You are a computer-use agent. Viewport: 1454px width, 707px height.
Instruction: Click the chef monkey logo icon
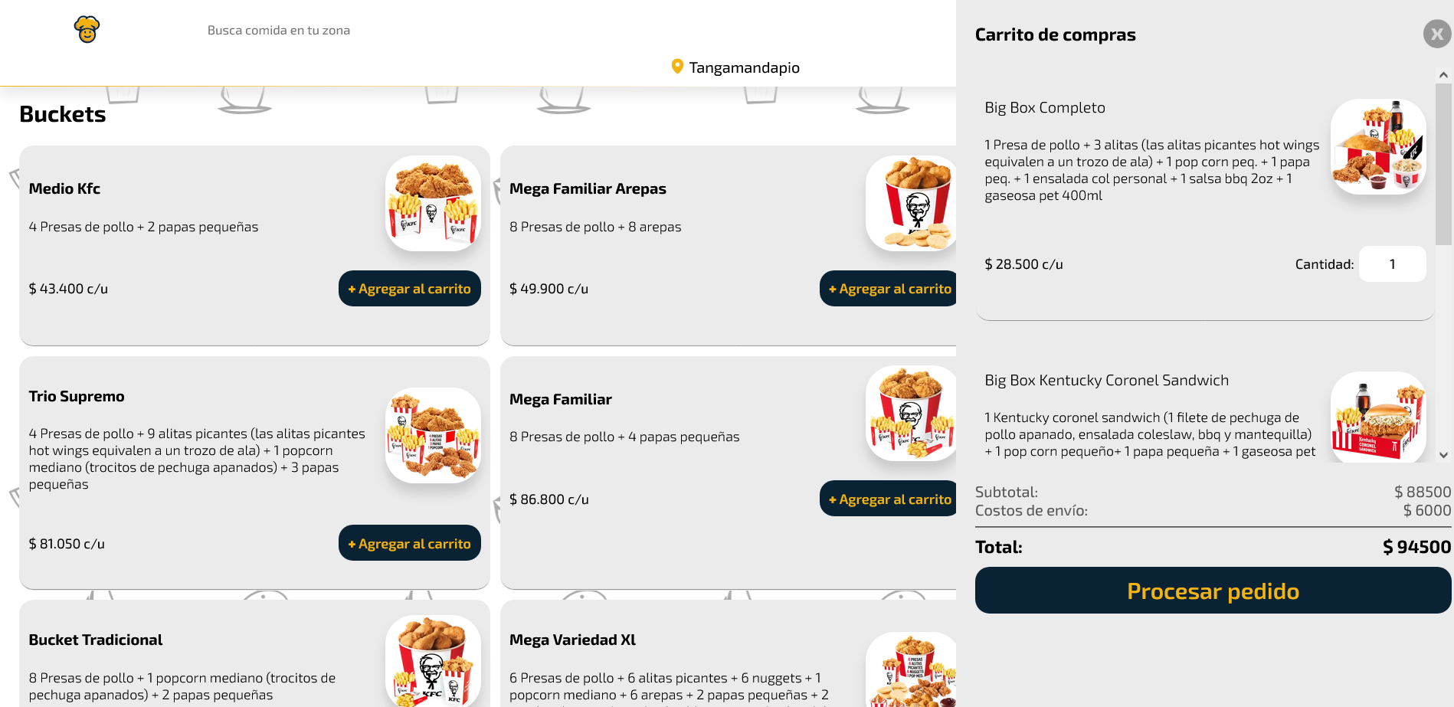pyautogui.click(x=87, y=30)
